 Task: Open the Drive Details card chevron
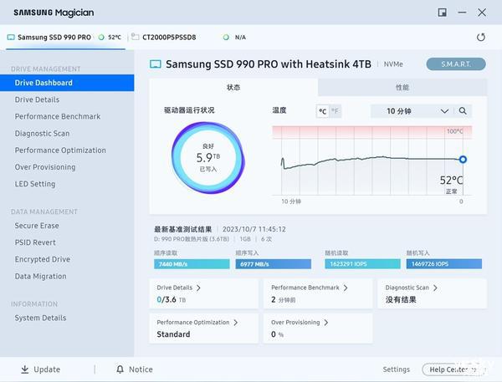click(x=198, y=288)
